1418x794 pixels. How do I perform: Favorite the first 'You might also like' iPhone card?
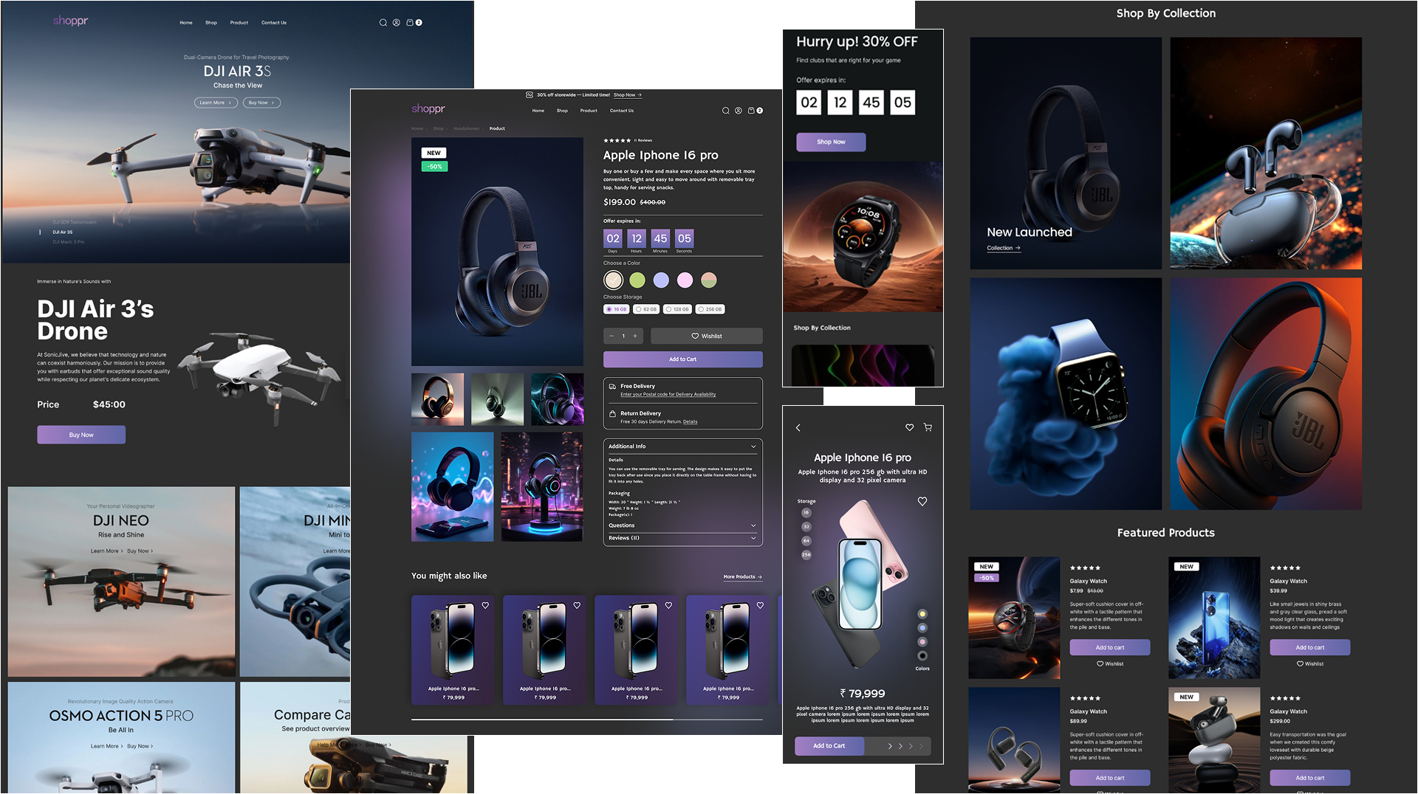click(485, 605)
